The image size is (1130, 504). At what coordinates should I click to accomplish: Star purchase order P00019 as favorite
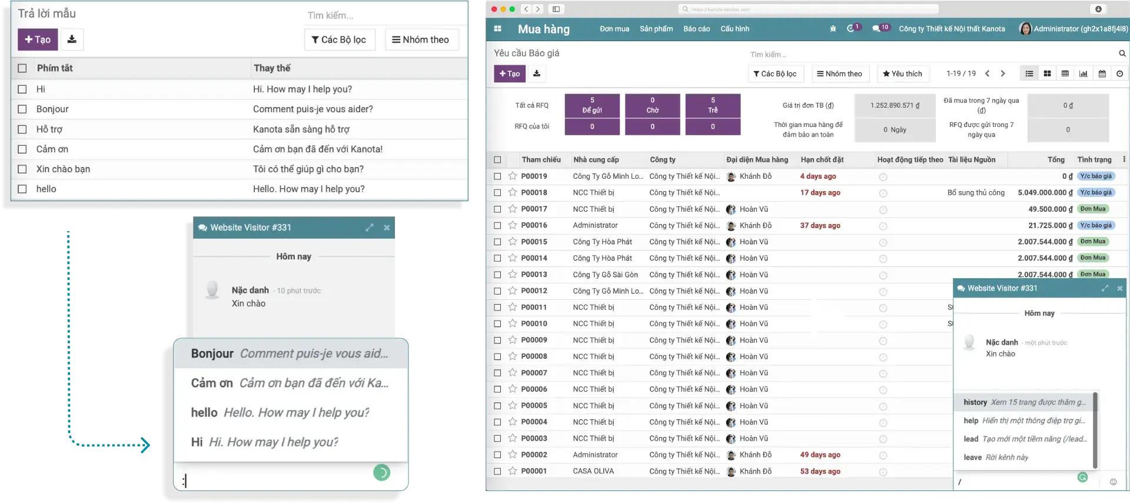coord(513,176)
